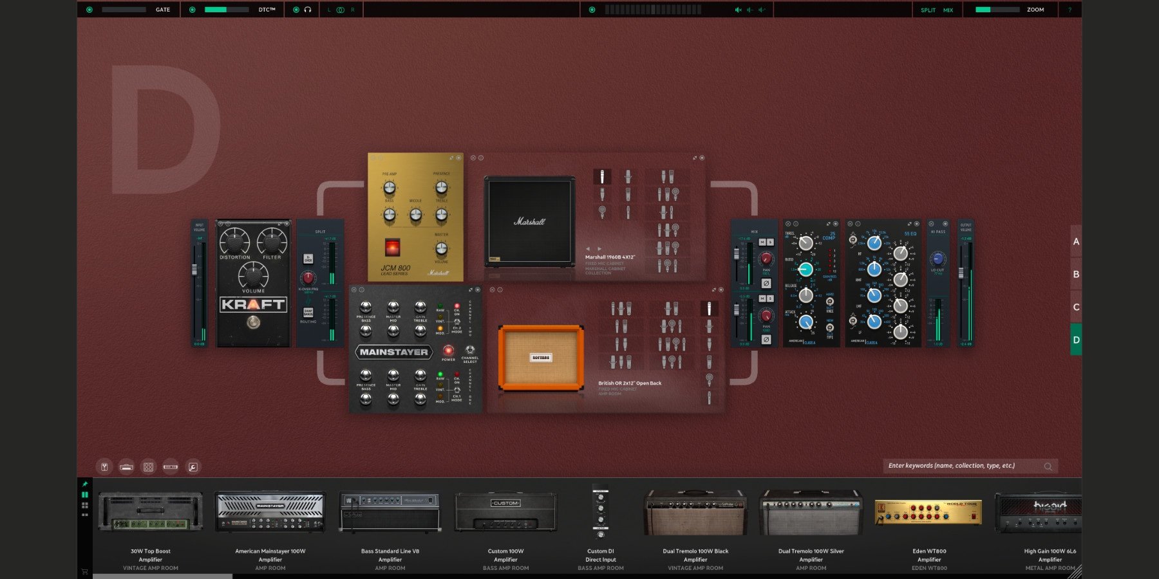Image resolution: width=1159 pixels, height=579 pixels.
Task: Click the MIX button in top bar
Action: pos(948,10)
